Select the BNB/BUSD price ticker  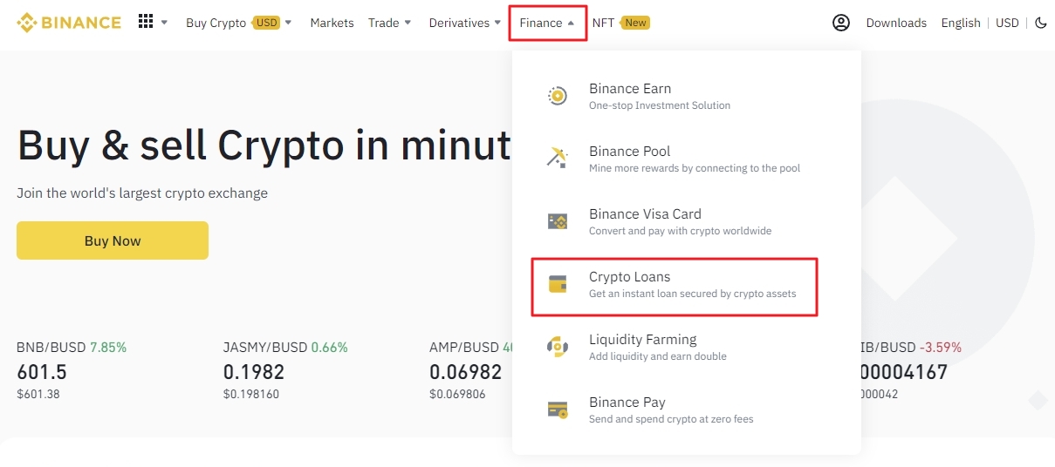[x=72, y=370]
